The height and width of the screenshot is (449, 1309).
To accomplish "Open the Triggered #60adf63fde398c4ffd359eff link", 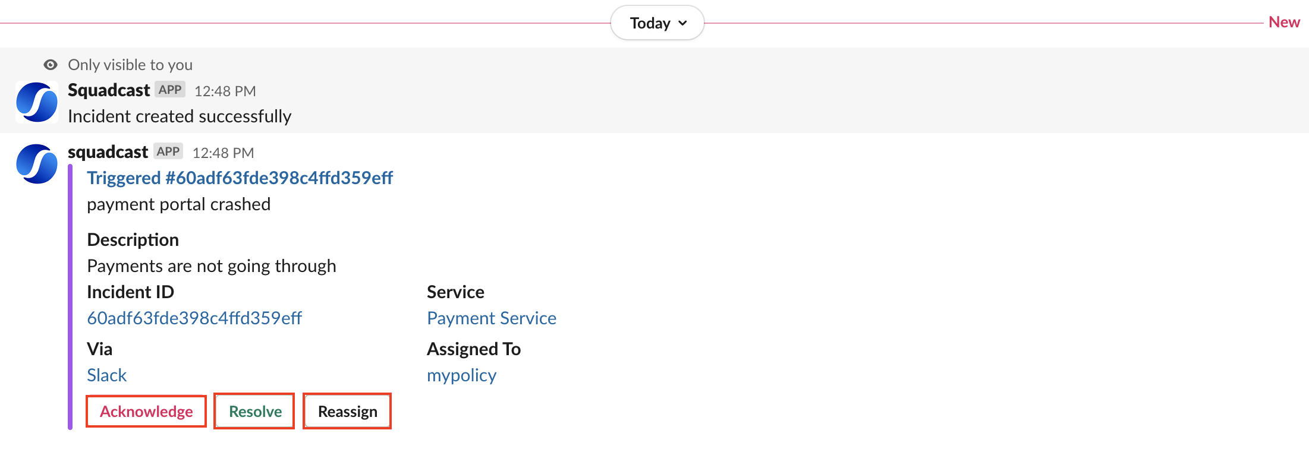I will 240,178.
